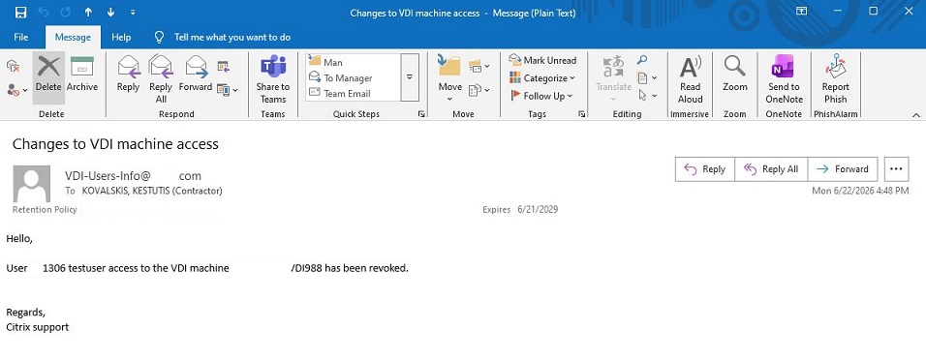The height and width of the screenshot is (360, 926).
Task: Select the Message ribbon tab
Action: coord(73,37)
